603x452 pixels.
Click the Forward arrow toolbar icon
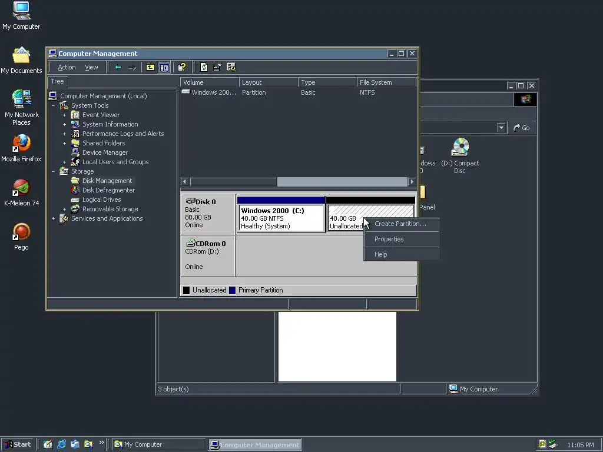click(132, 67)
